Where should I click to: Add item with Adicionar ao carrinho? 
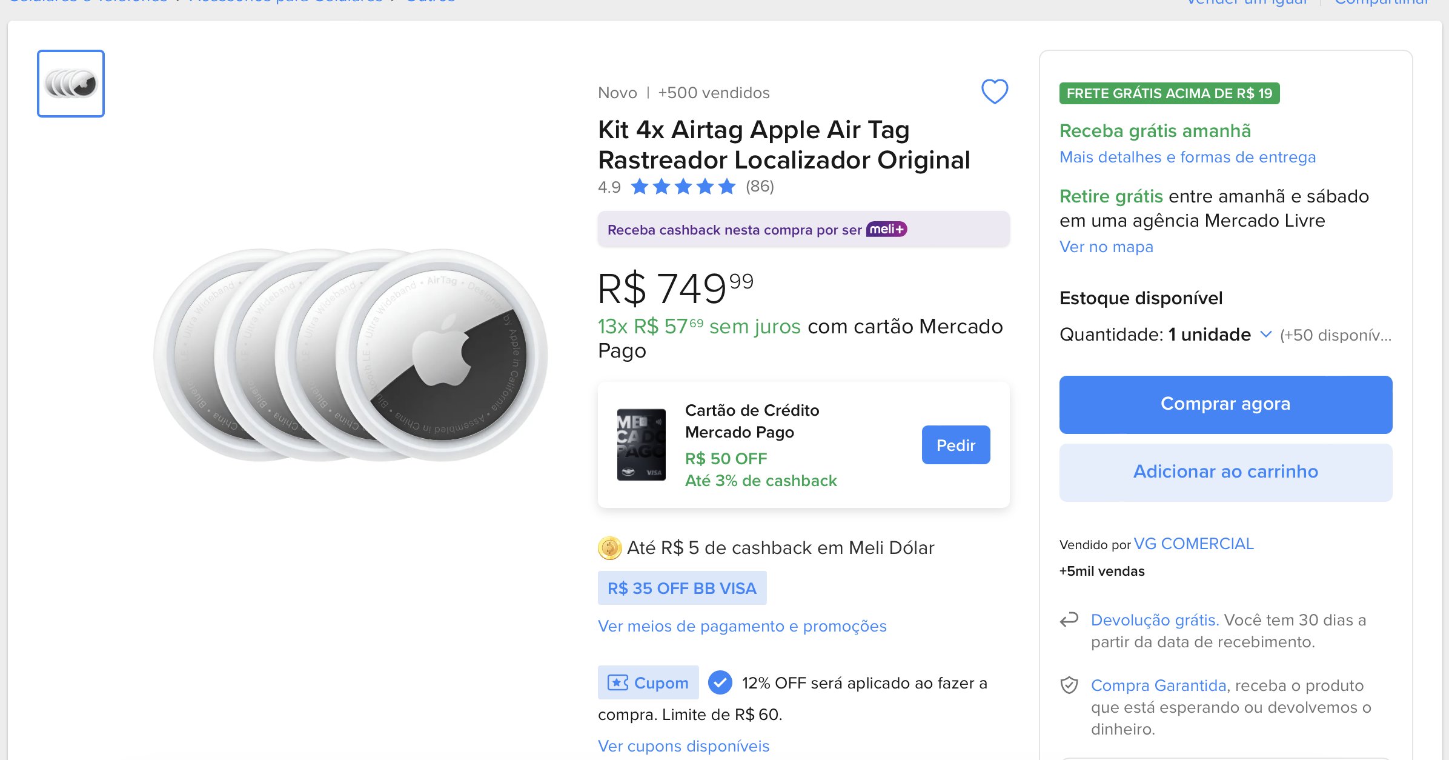coord(1225,472)
